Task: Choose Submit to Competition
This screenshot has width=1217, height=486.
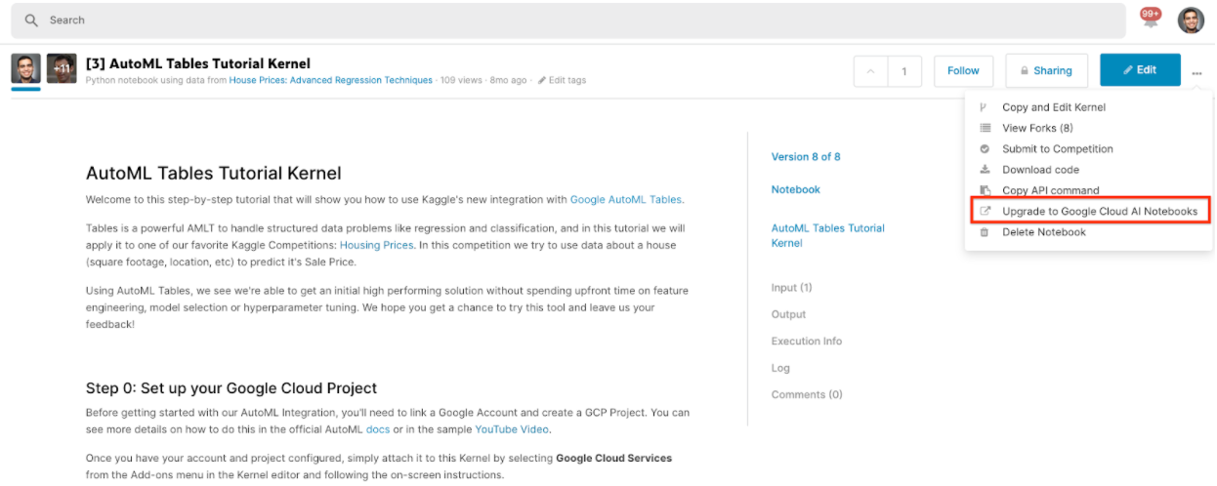Action: click(x=1058, y=149)
